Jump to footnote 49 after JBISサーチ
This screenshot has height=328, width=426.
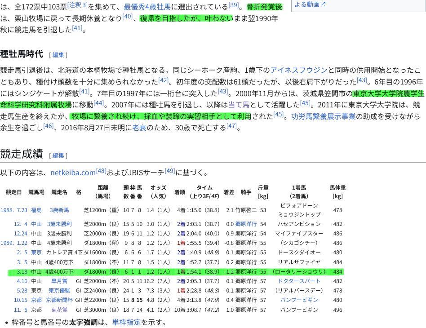pos(170,171)
